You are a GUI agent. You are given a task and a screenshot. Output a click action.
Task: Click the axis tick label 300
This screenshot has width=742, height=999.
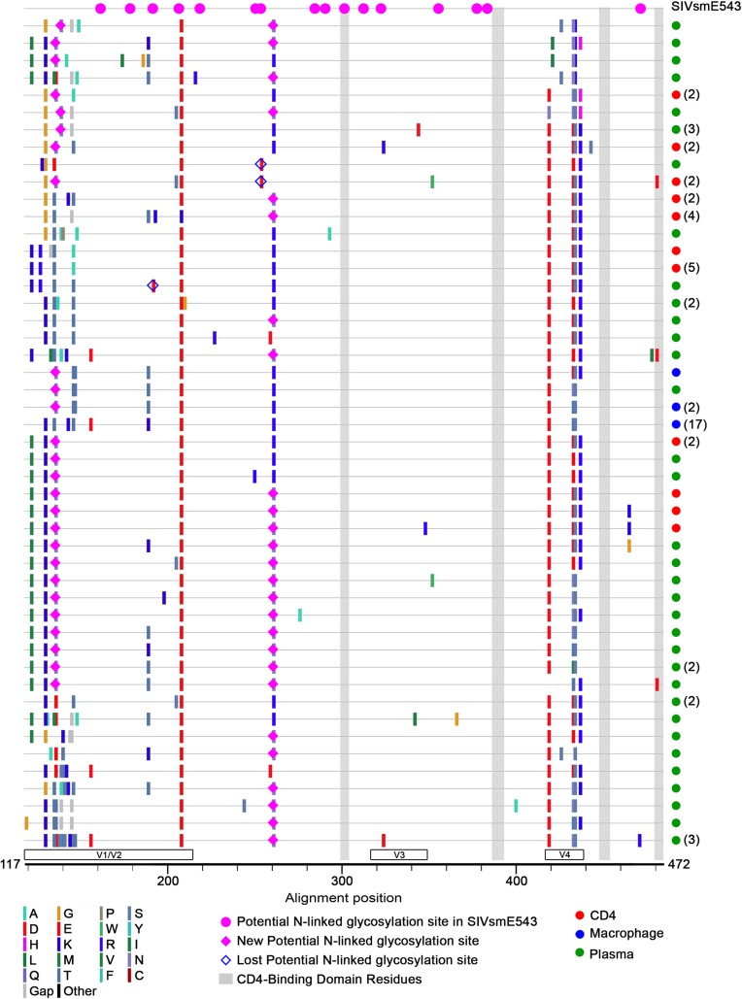[x=342, y=882]
